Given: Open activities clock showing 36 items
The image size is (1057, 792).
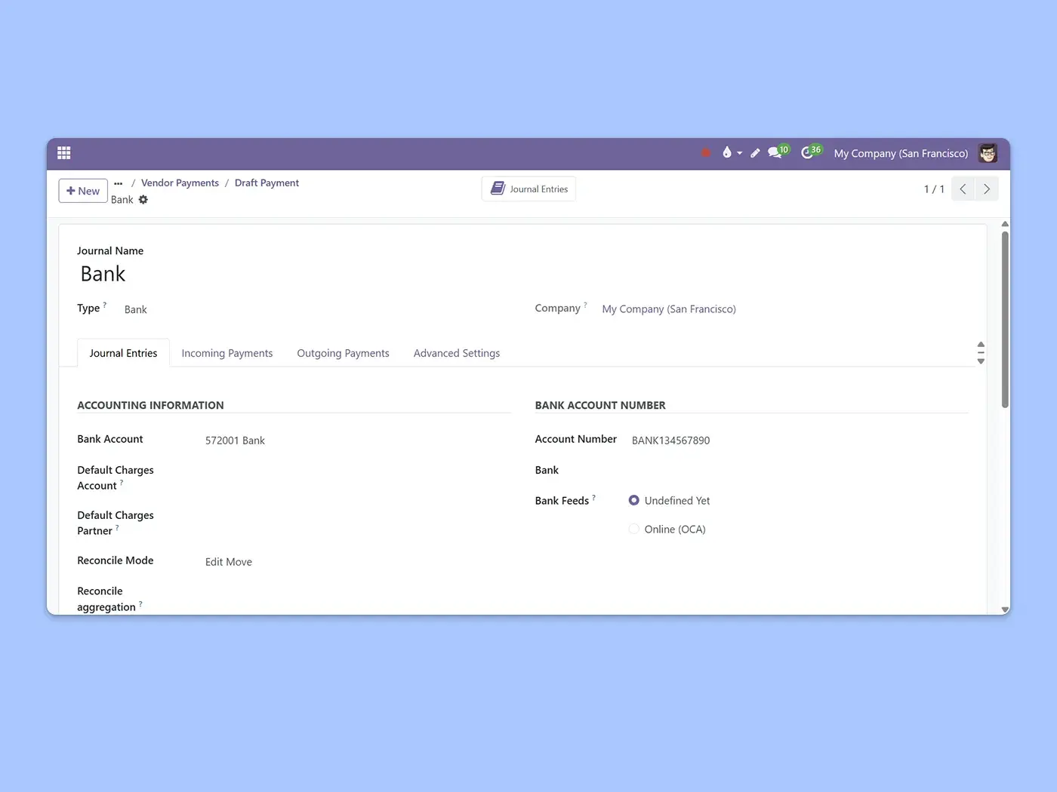Looking at the screenshot, I should pos(809,152).
